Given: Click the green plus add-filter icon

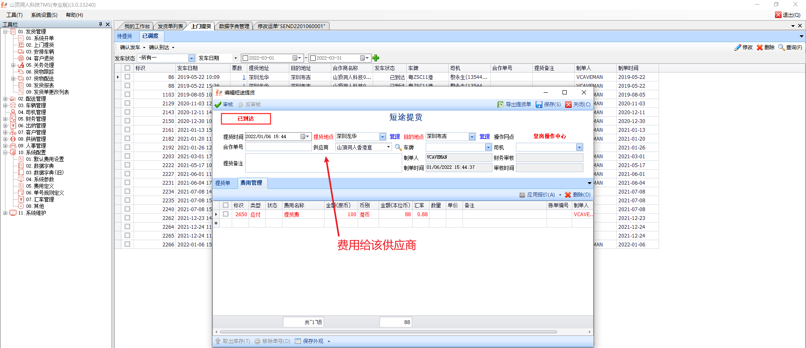Looking at the screenshot, I should (376, 58).
